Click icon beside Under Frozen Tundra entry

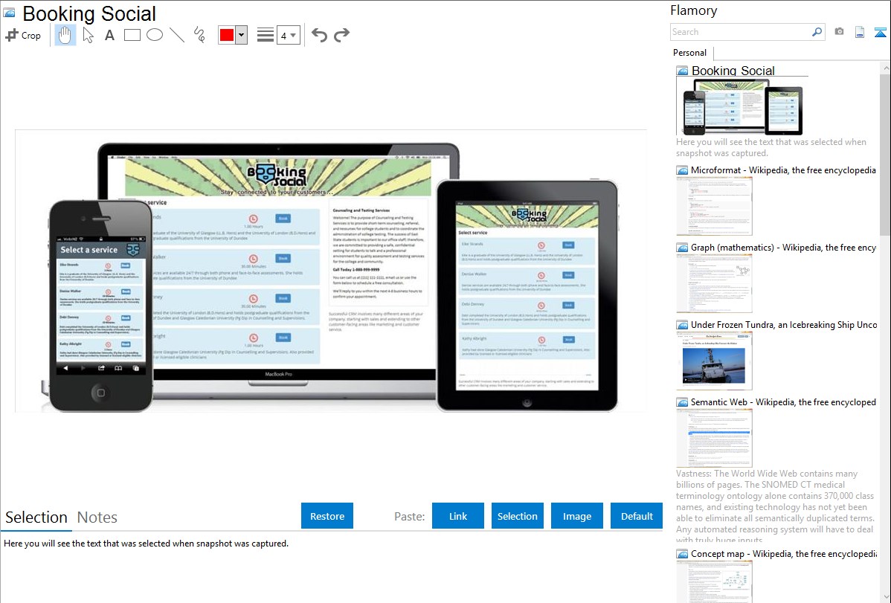(x=682, y=324)
